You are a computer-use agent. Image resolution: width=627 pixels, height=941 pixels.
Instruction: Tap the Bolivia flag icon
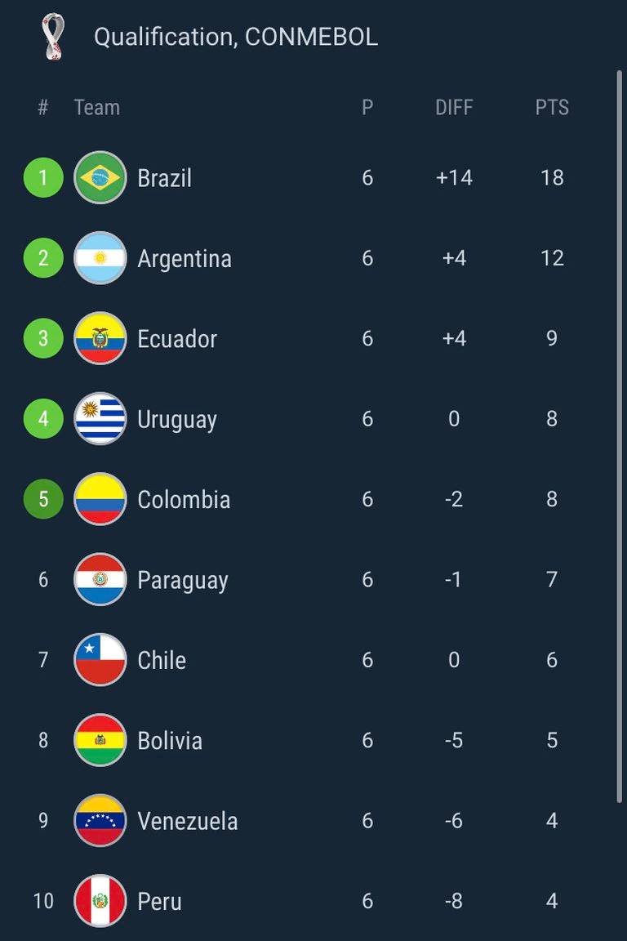[x=100, y=741]
